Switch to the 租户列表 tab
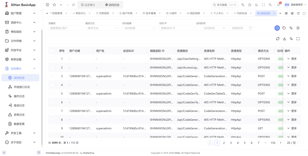The image size is (308, 156). click(x=127, y=13)
